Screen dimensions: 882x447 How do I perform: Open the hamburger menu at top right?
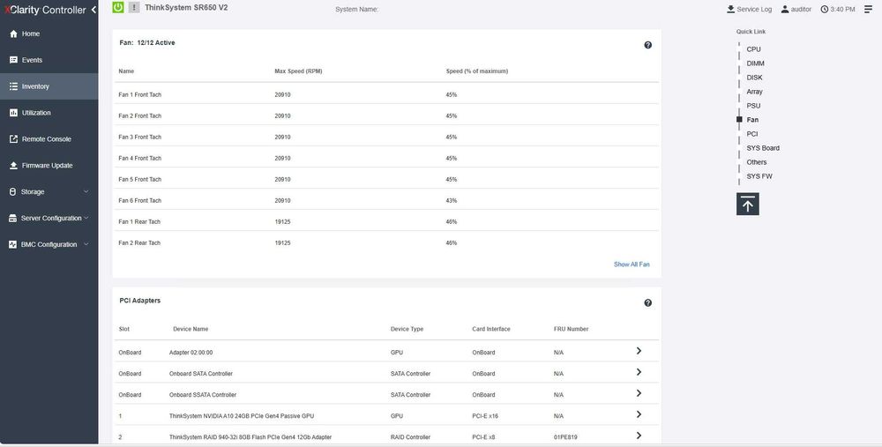pyautogui.click(x=868, y=9)
